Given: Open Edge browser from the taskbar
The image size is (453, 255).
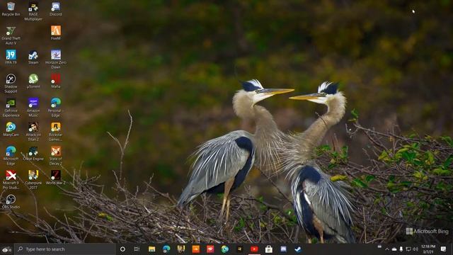Looking at the screenshot, I should click(166, 249).
